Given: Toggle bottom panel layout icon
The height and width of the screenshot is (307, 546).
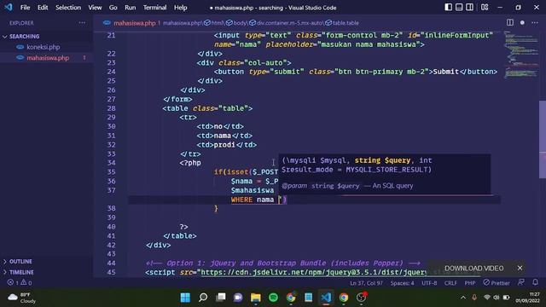Looking at the screenshot, I should (459, 8).
